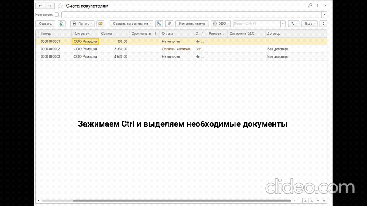Select invoice row 0000-000001

point(181,41)
